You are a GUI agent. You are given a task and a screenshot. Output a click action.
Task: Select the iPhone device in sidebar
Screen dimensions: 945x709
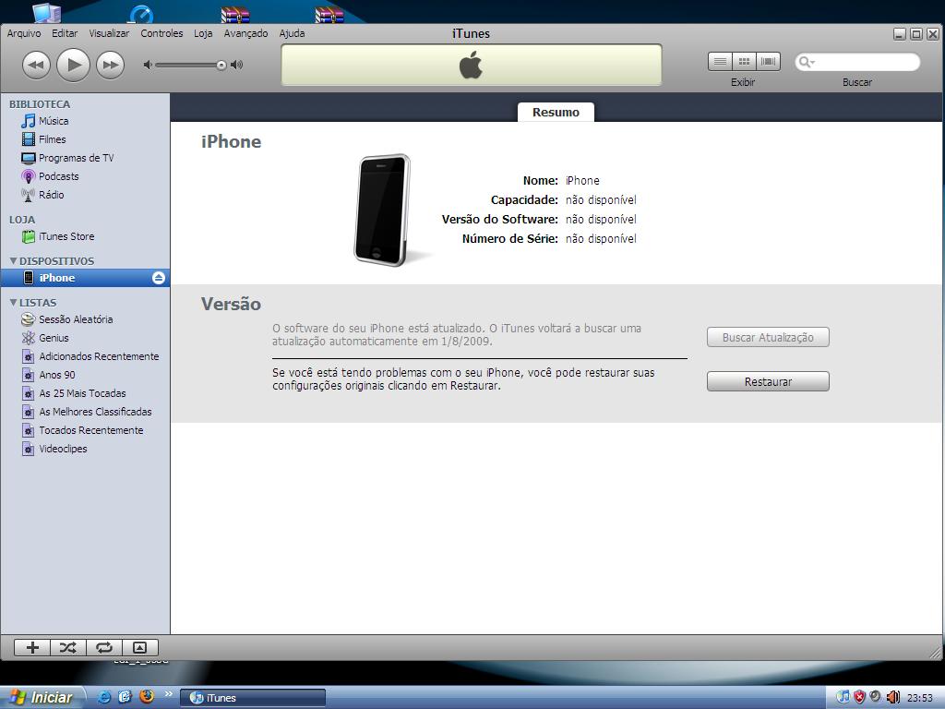click(85, 278)
